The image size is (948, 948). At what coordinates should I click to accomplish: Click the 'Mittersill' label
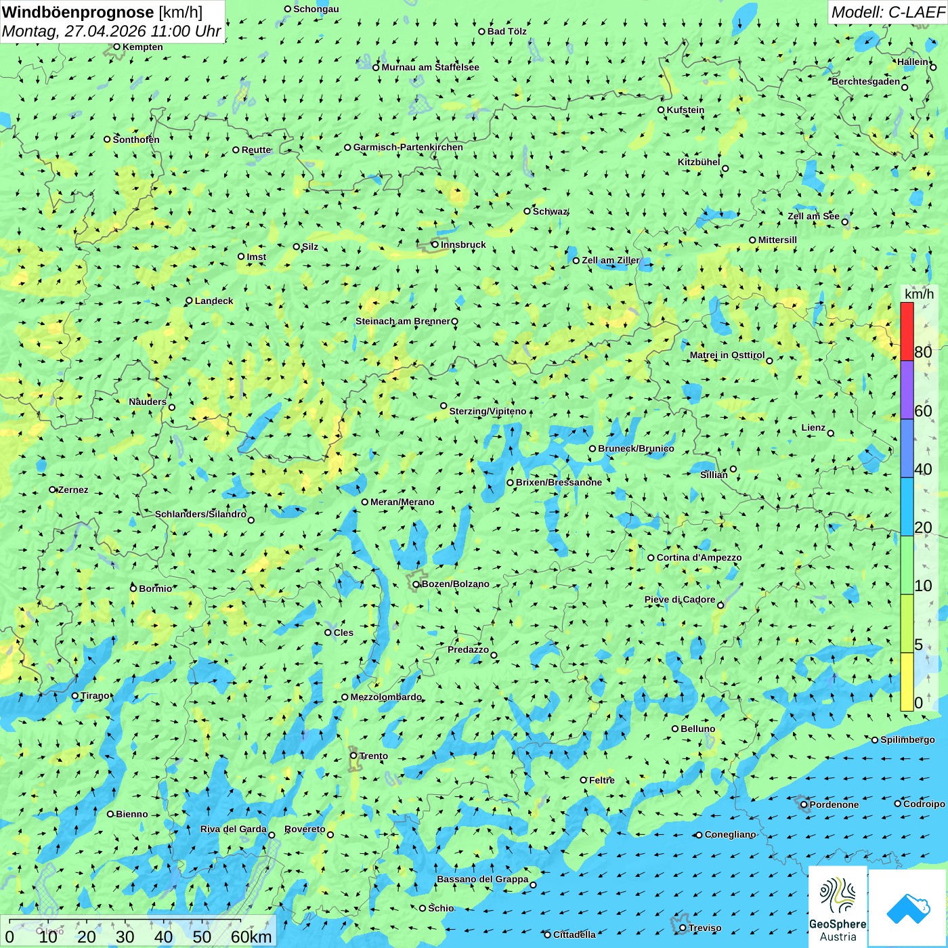[777, 240]
